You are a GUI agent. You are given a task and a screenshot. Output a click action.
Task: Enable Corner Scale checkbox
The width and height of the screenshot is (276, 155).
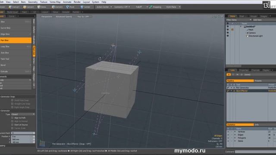click(x=12, y=128)
